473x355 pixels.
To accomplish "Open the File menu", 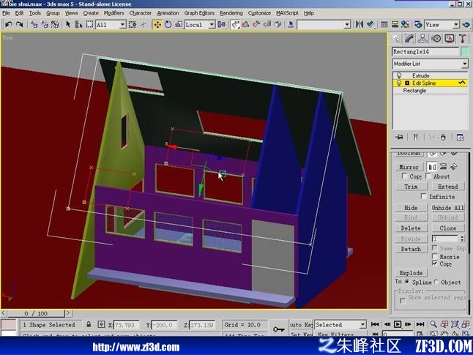I will click(x=6, y=13).
